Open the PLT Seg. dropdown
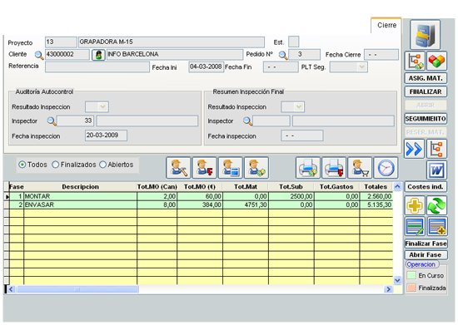458x325 pixels. [362, 67]
